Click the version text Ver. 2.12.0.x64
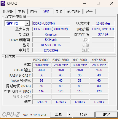Image resolution: width=118 pixels, height=119 pixels. coord(35,115)
